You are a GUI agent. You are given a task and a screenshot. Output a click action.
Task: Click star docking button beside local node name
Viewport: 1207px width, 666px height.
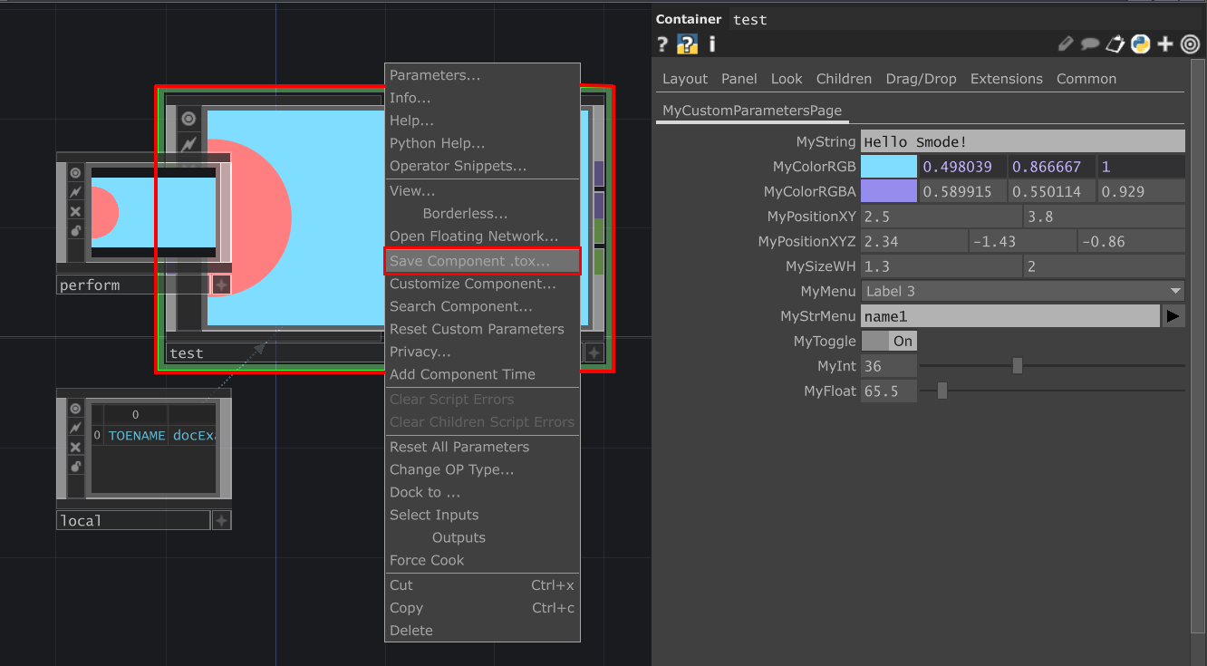tap(221, 520)
